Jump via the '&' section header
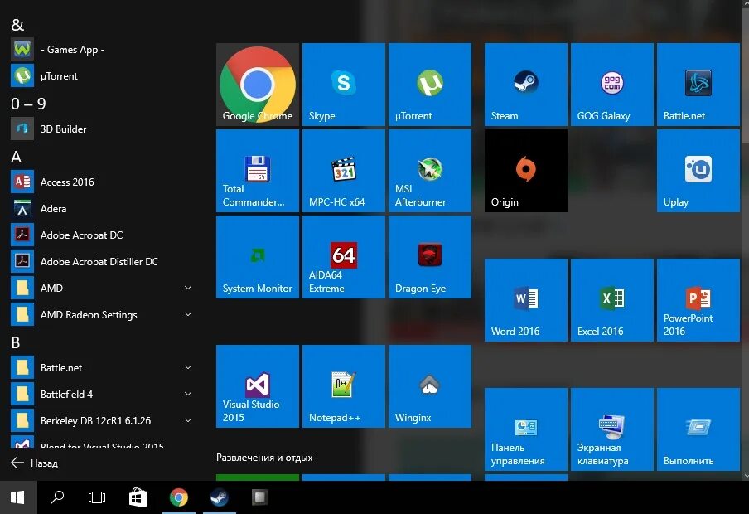 [x=17, y=25]
